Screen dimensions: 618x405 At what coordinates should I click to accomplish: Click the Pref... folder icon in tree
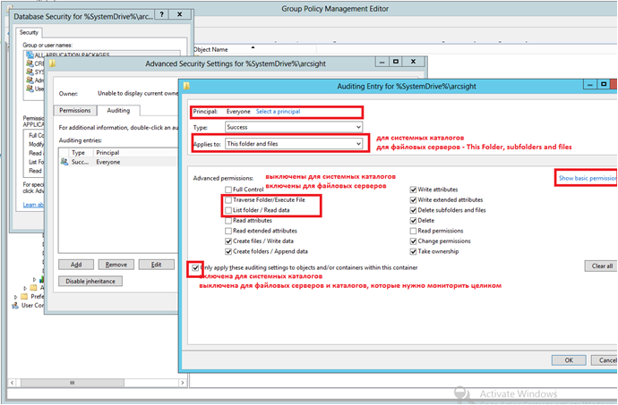pyautogui.click(x=24, y=296)
